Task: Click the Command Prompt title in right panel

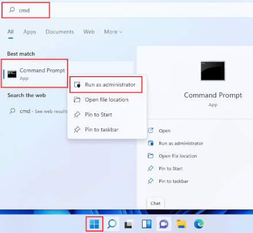Action: 213,95
